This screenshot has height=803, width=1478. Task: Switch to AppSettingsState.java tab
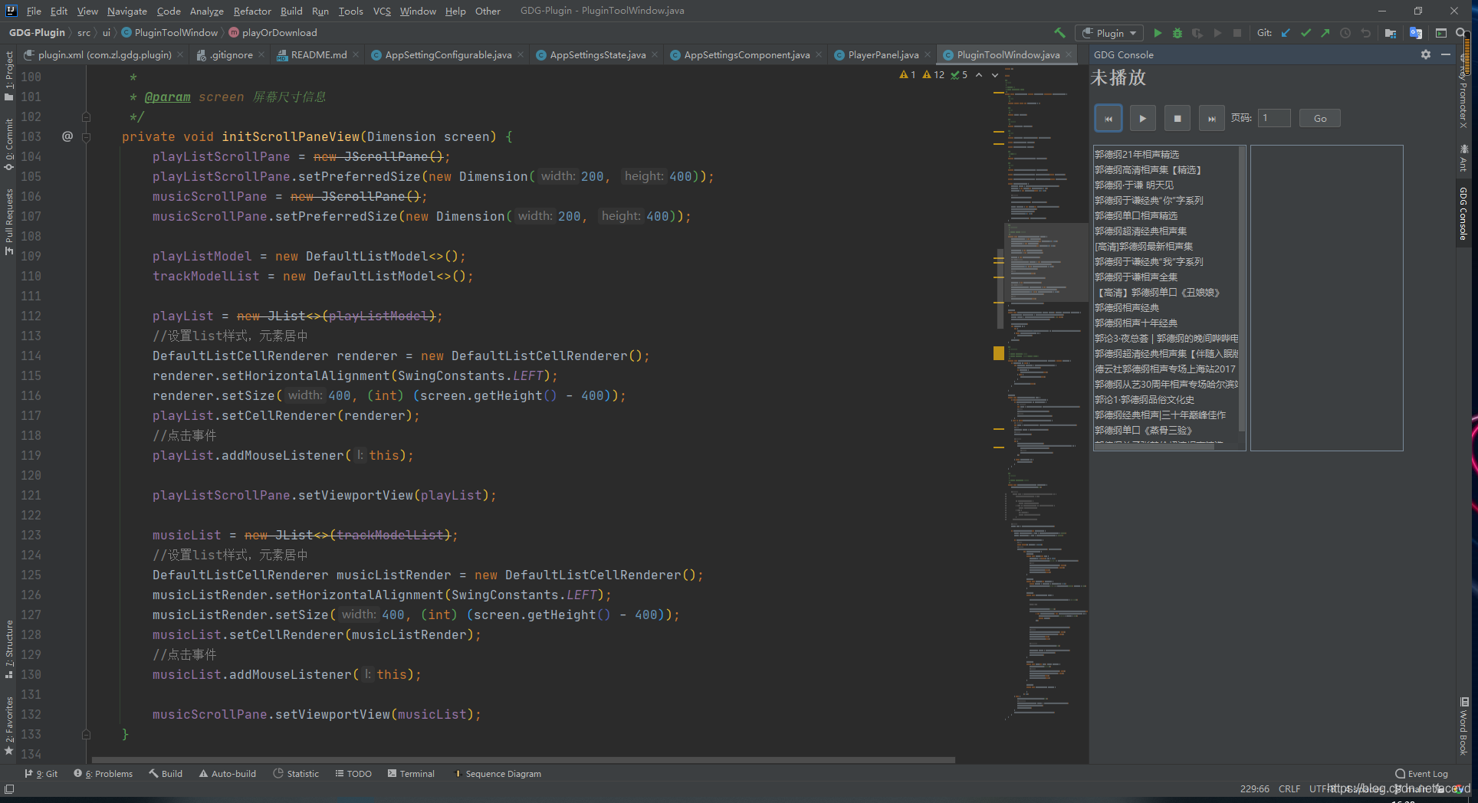[x=597, y=54]
